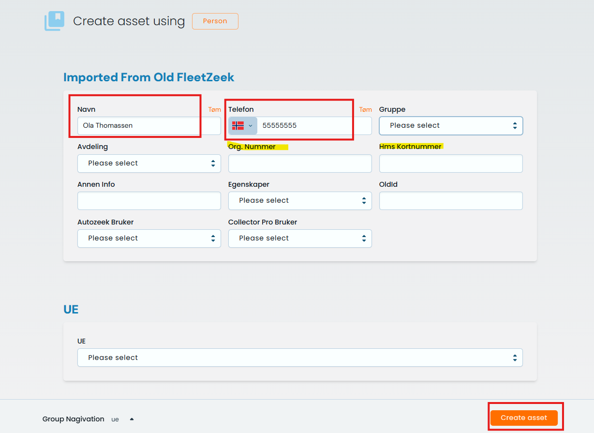The height and width of the screenshot is (433, 594).
Task: Open the Norwegian flag country code selector
Action: pyautogui.click(x=242, y=126)
